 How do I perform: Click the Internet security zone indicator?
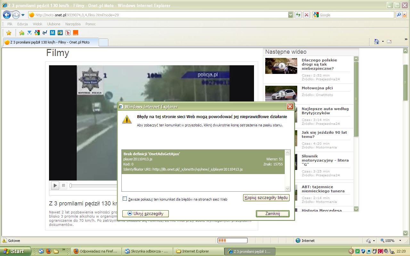click(x=305, y=240)
